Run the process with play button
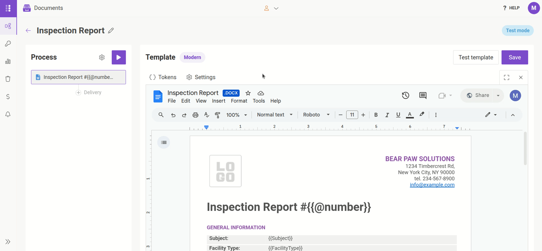This screenshot has width=542, height=251. [x=119, y=58]
